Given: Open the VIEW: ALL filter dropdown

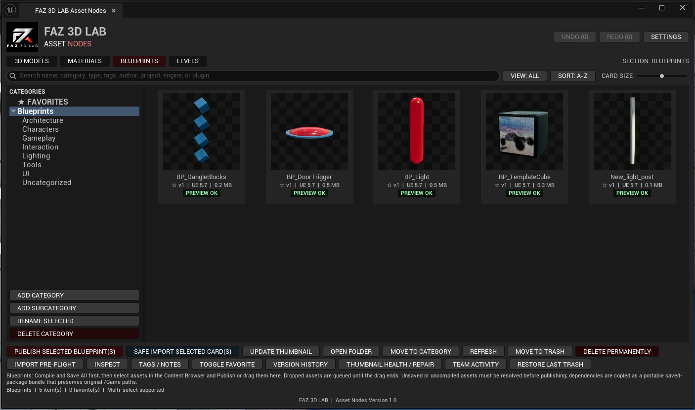Looking at the screenshot, I should pos(524,76).
